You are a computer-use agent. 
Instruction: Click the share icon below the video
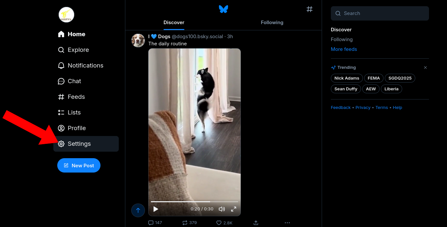point(256,223)
